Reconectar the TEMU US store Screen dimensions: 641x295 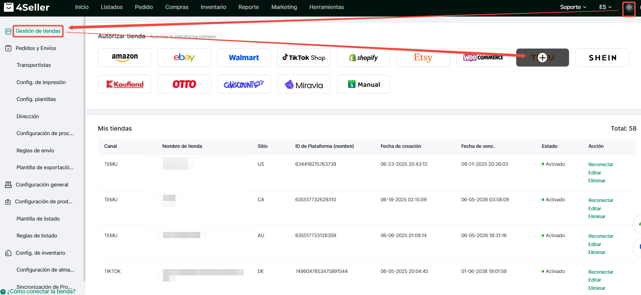click(x=601, y=164)
